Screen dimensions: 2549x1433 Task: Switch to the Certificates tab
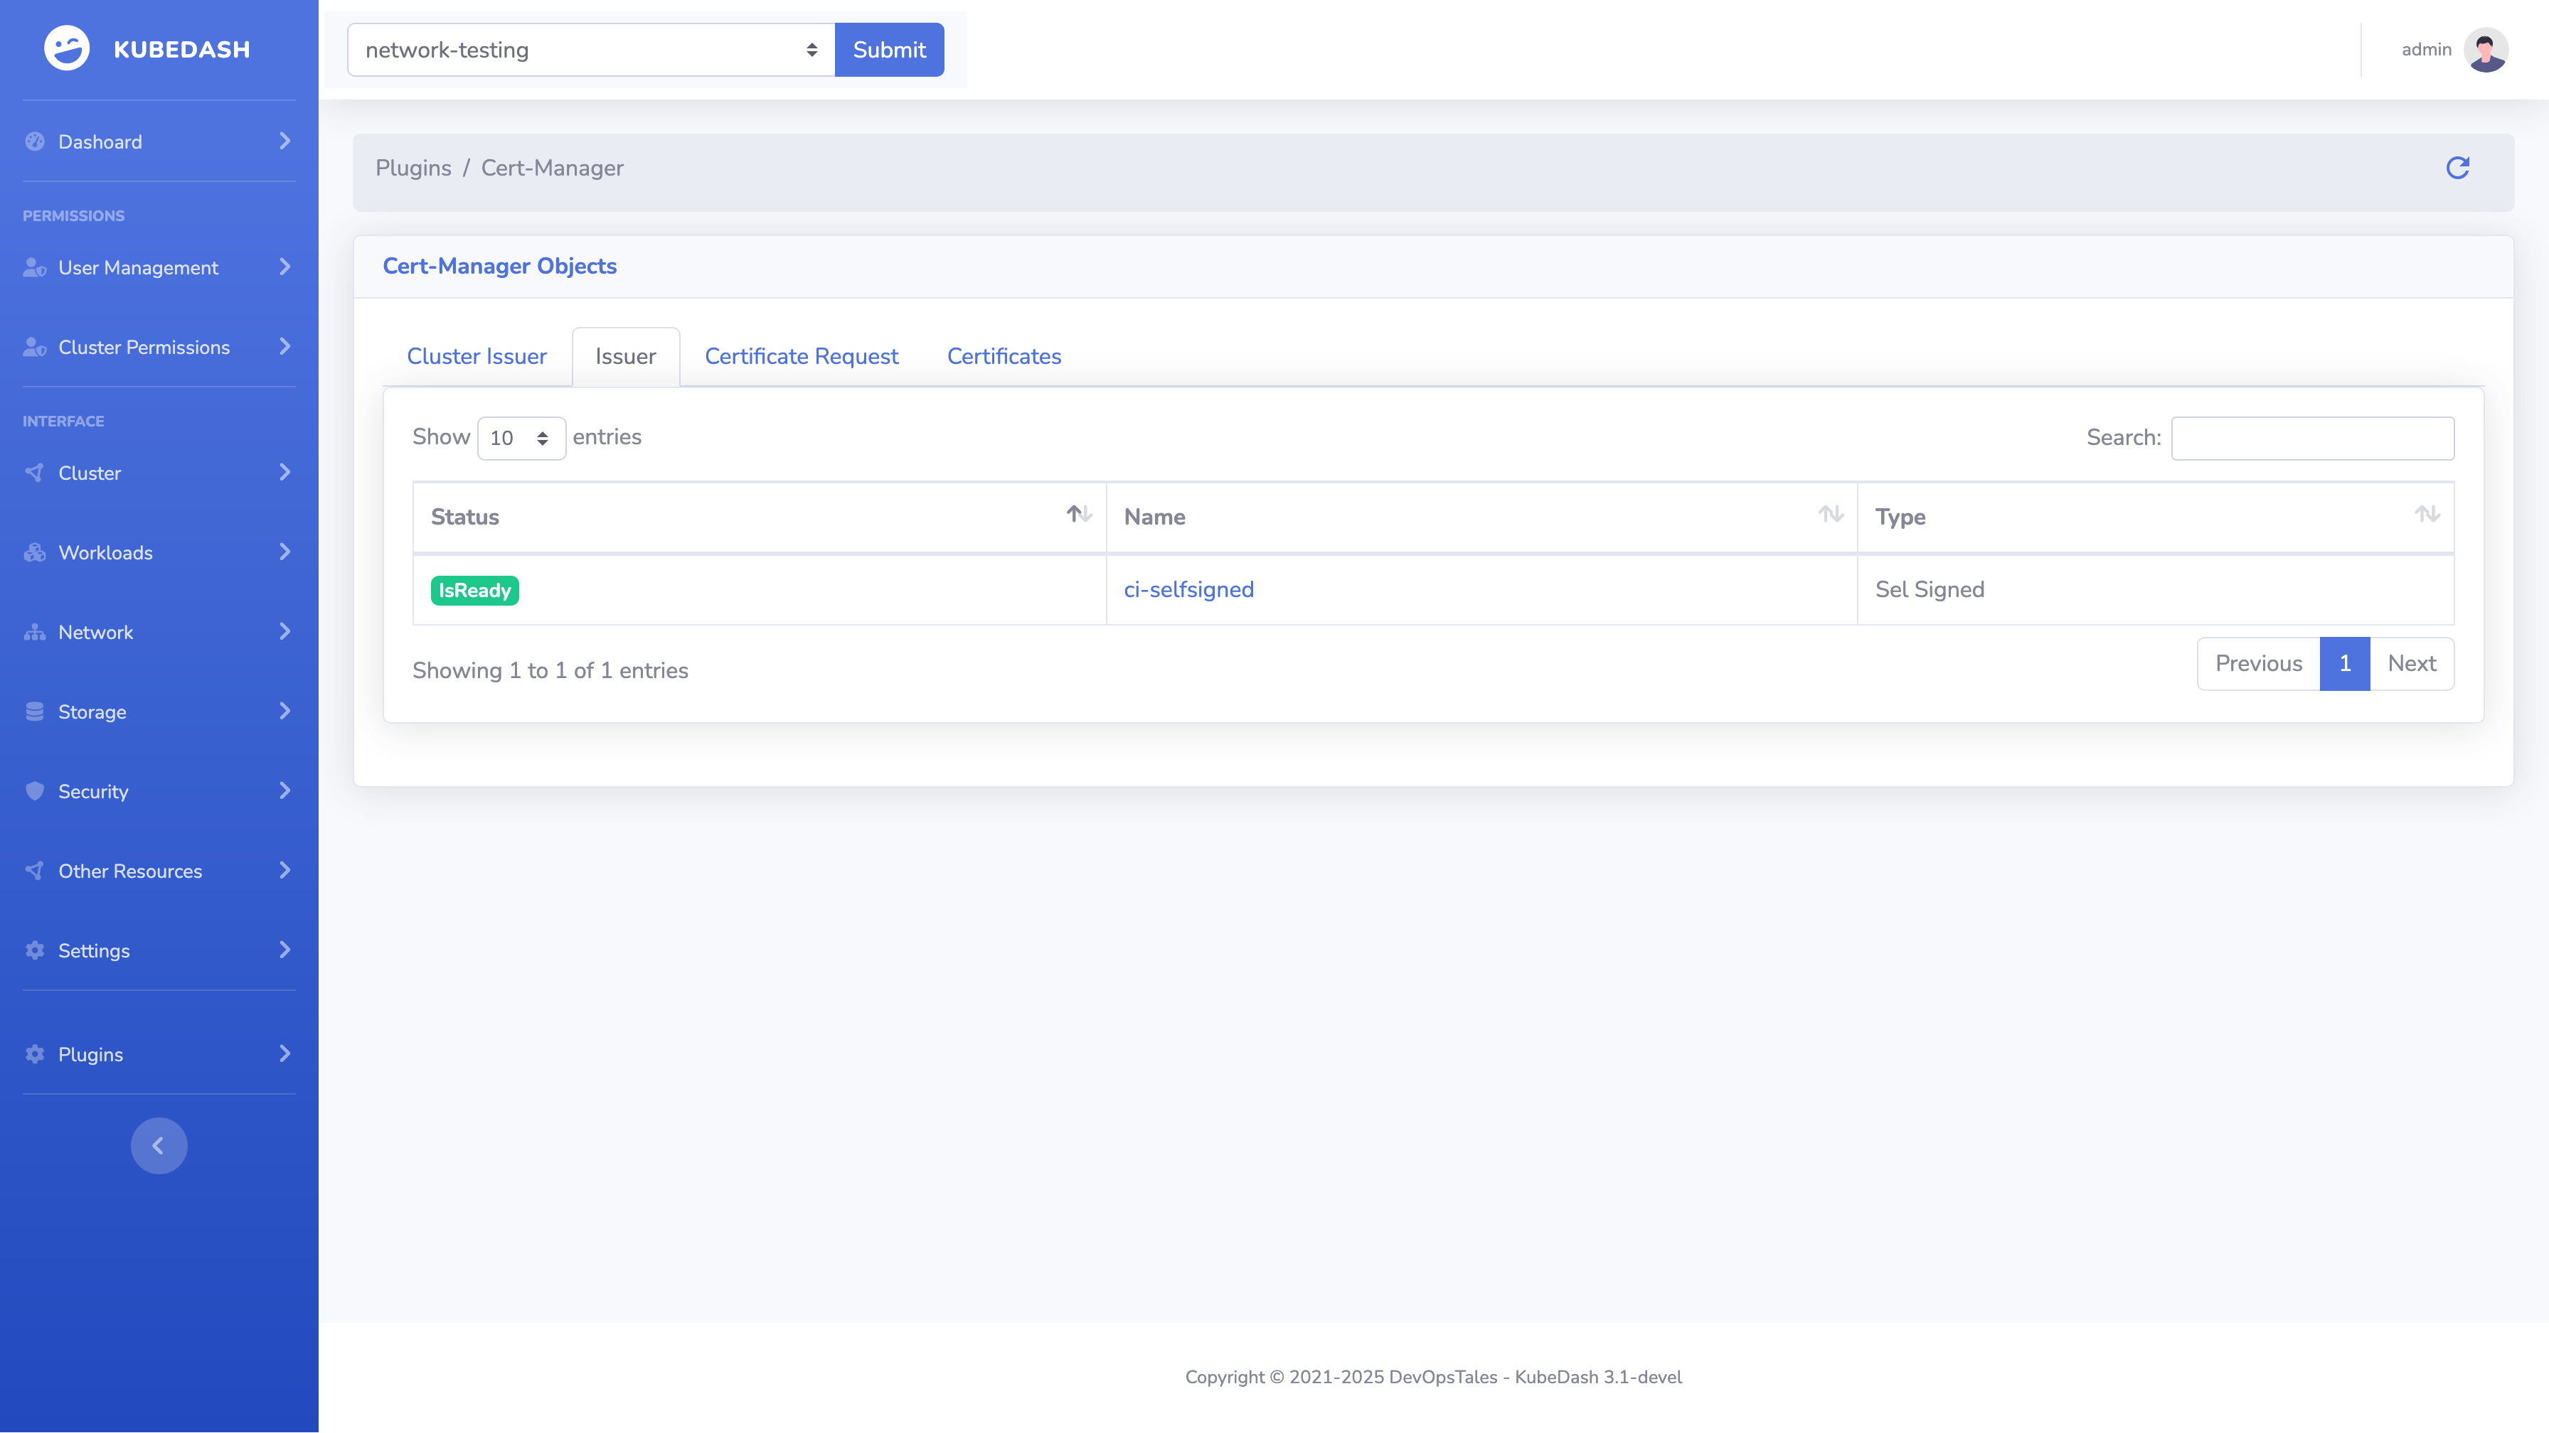coord(1004,357)
